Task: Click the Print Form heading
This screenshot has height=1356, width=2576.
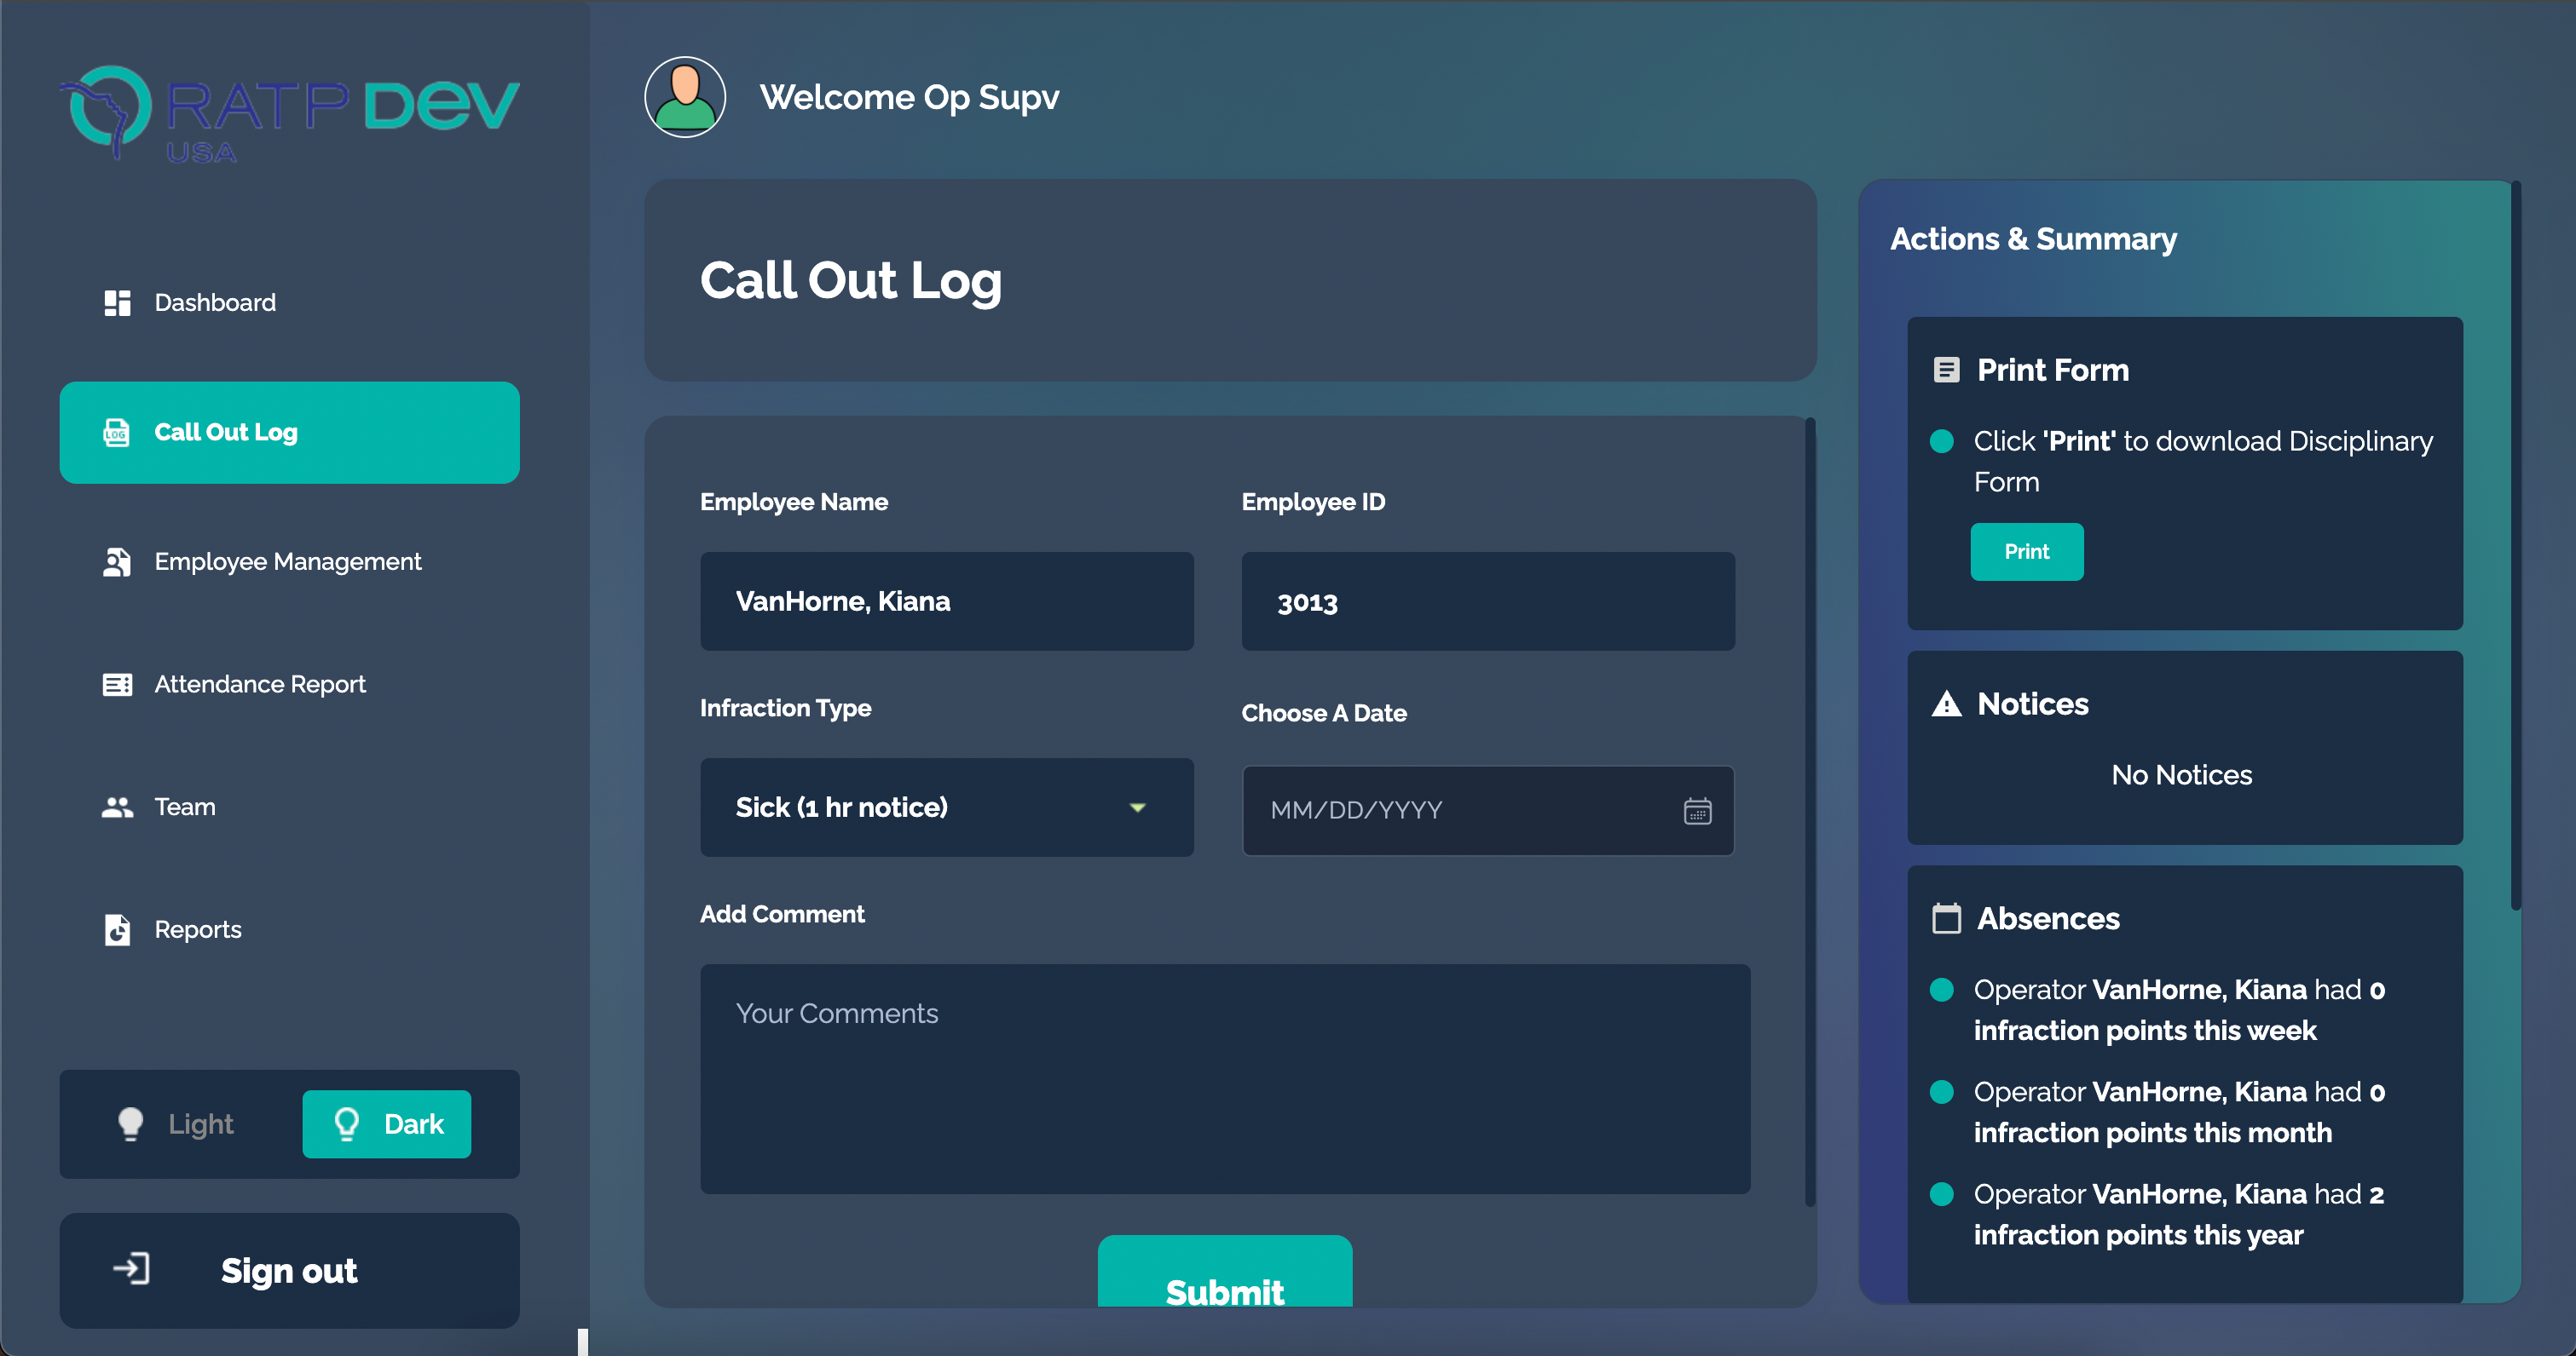Action: coord(2053,370)
